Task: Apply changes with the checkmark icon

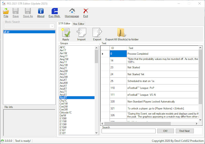Action: coord(66,32)
